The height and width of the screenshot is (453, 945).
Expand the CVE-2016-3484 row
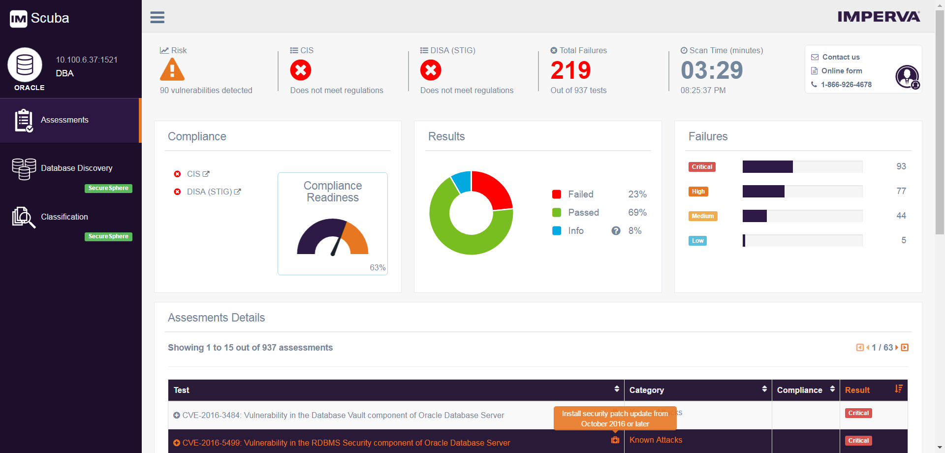177,416
